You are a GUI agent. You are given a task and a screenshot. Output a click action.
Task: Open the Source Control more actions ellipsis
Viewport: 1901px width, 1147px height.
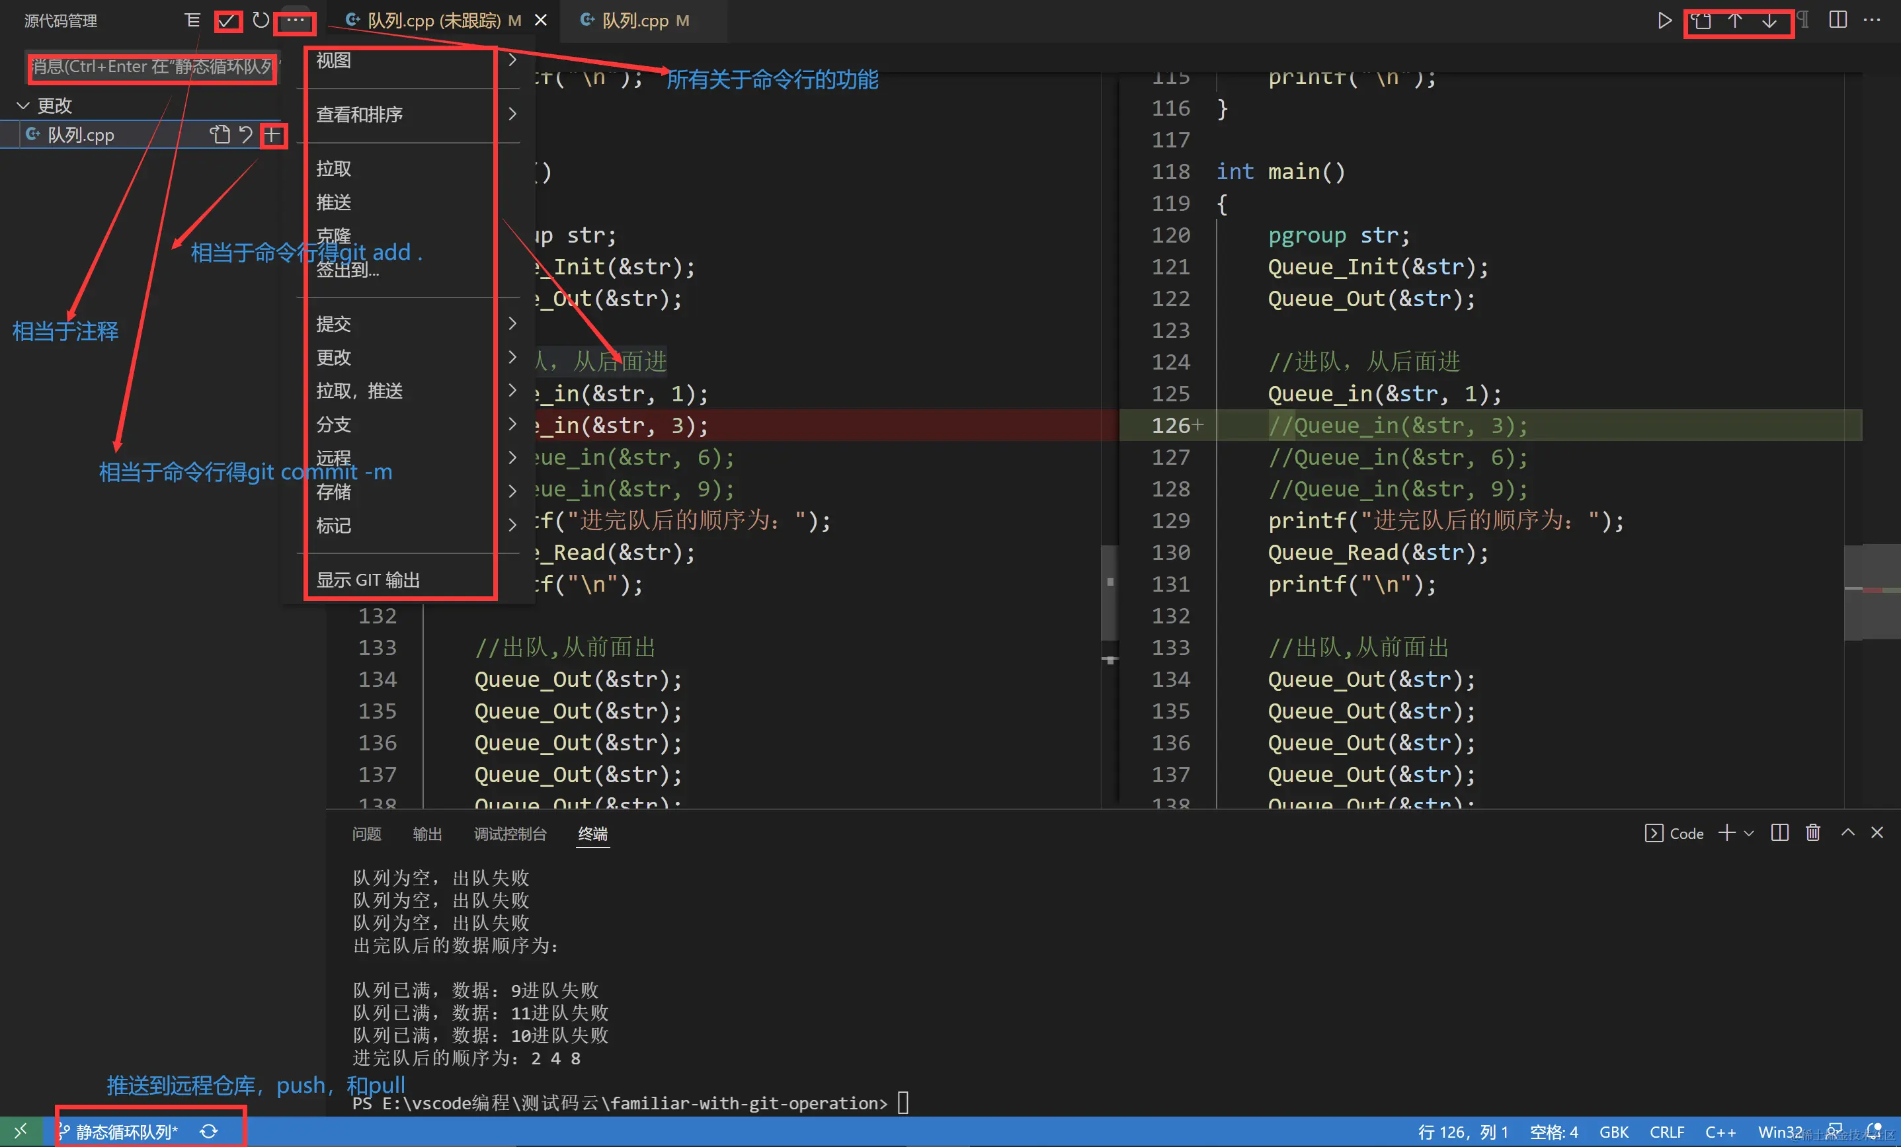[296, 20]
